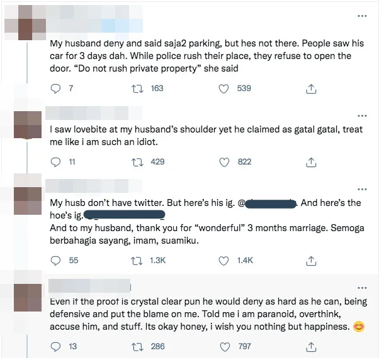Like the tweet with 797 likes
This screenshot has height=358, width=379.
(223, 346)
